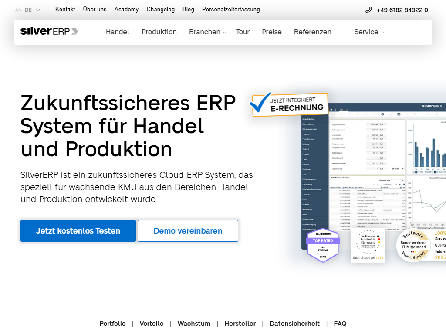Image resolution: width=446 pixels, height=334 pixels.
Task: Click the E-Rechnung integriert badge
Action: [289, 104]
